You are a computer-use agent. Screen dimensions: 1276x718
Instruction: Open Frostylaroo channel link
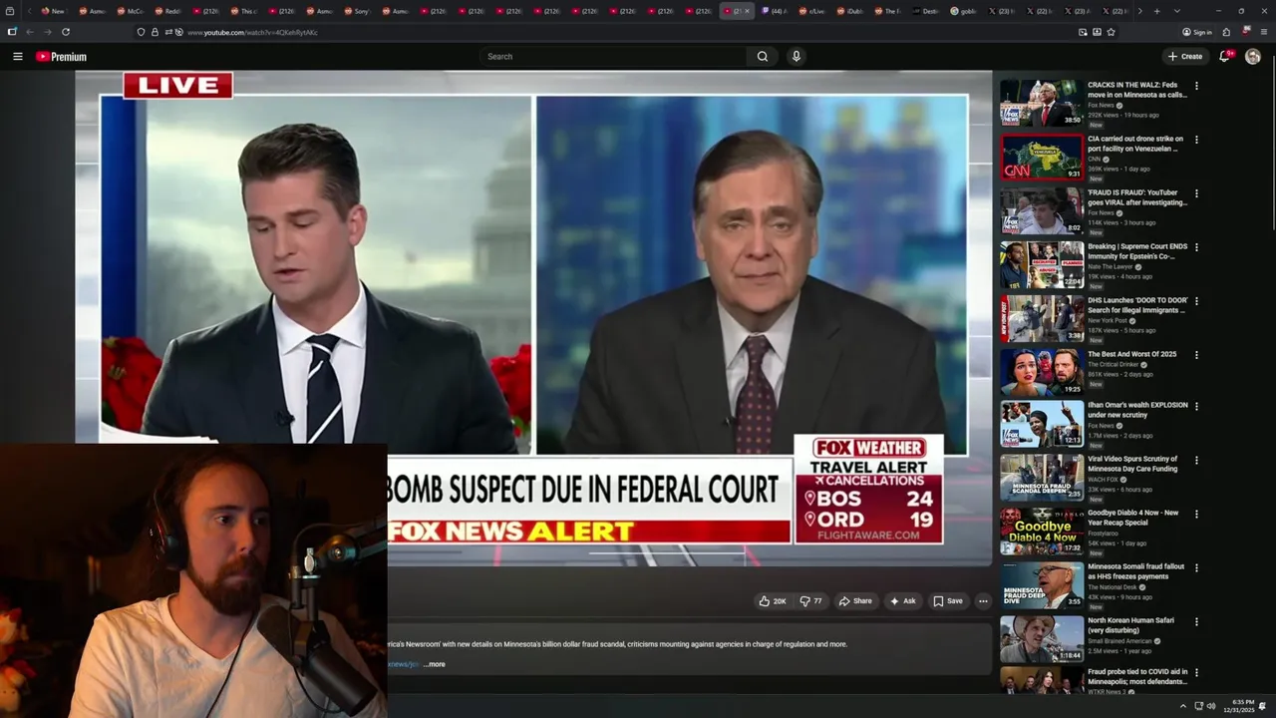(x=1104, y=534)
